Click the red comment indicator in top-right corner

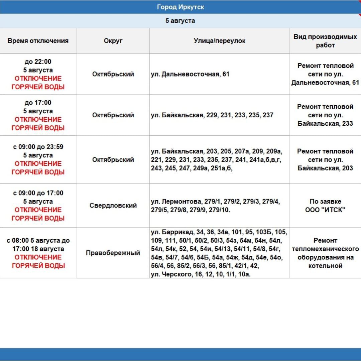[359, 15]
